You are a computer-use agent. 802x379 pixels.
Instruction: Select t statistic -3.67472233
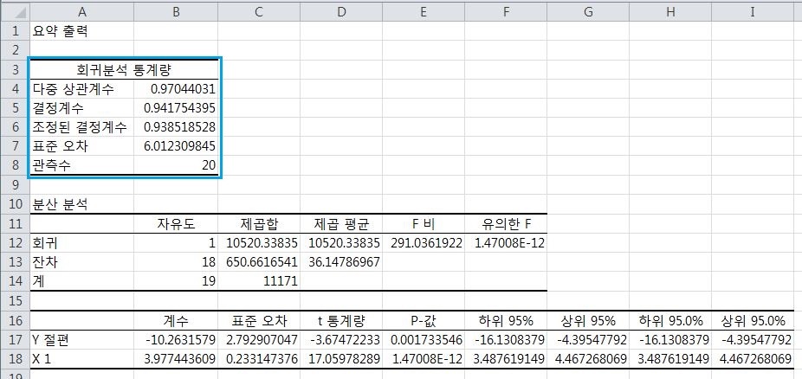pyautogui.click(x=340, y=340)
